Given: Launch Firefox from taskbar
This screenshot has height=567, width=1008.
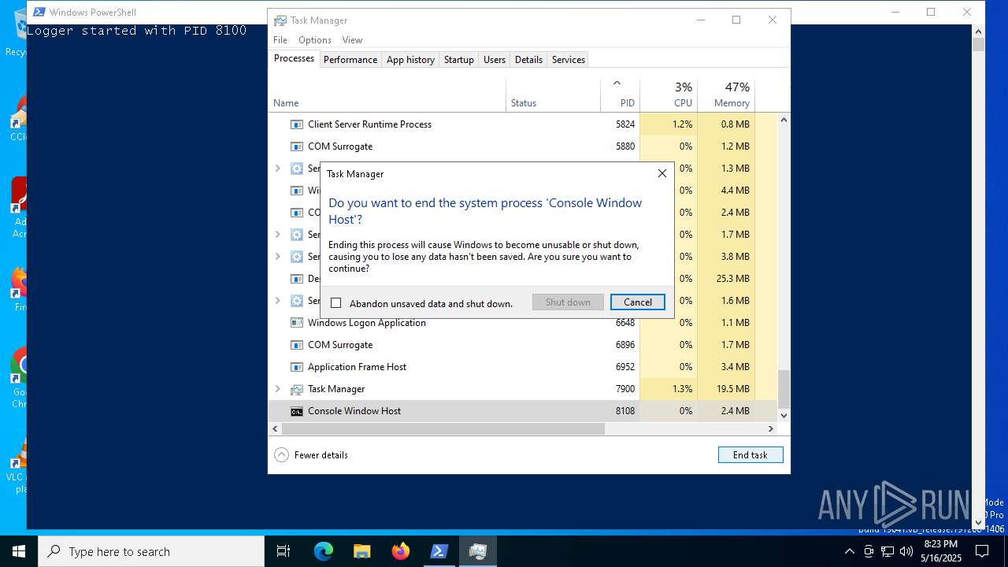Looking at the screenshot, I should pos(401,551).
